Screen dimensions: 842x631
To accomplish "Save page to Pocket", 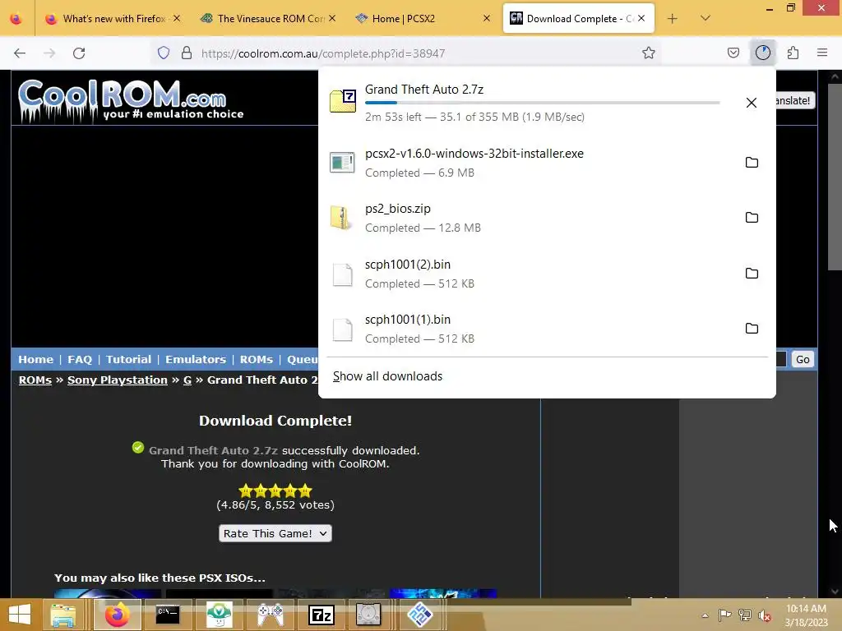I will pyautogui.click(x=733, y=53).
